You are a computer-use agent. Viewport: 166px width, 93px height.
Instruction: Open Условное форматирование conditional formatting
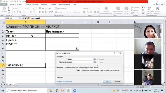pyautogui.click(x=106, y=10)
